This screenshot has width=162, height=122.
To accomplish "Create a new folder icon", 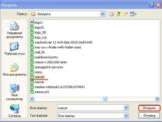I will 125,14.
